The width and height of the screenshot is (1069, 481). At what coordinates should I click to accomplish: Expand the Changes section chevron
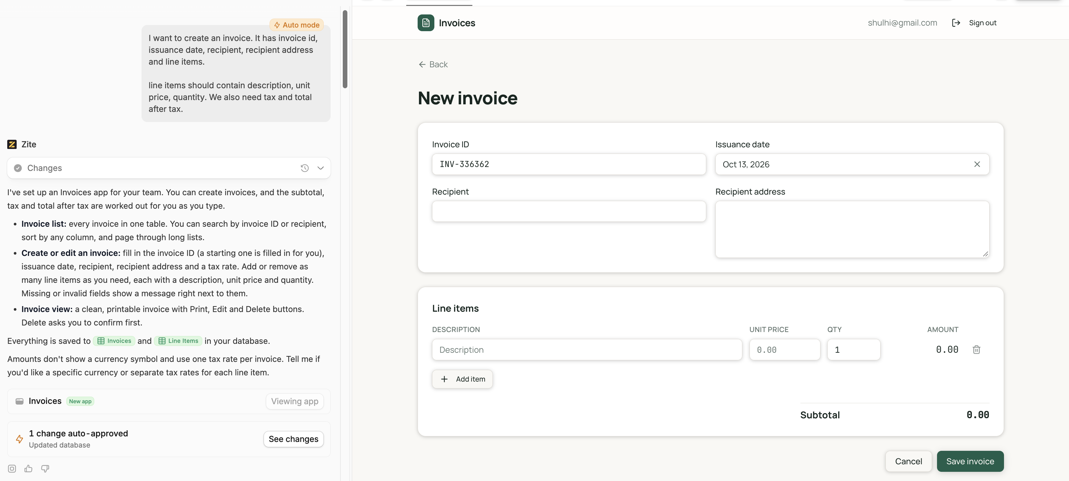[x=320, y=168]
